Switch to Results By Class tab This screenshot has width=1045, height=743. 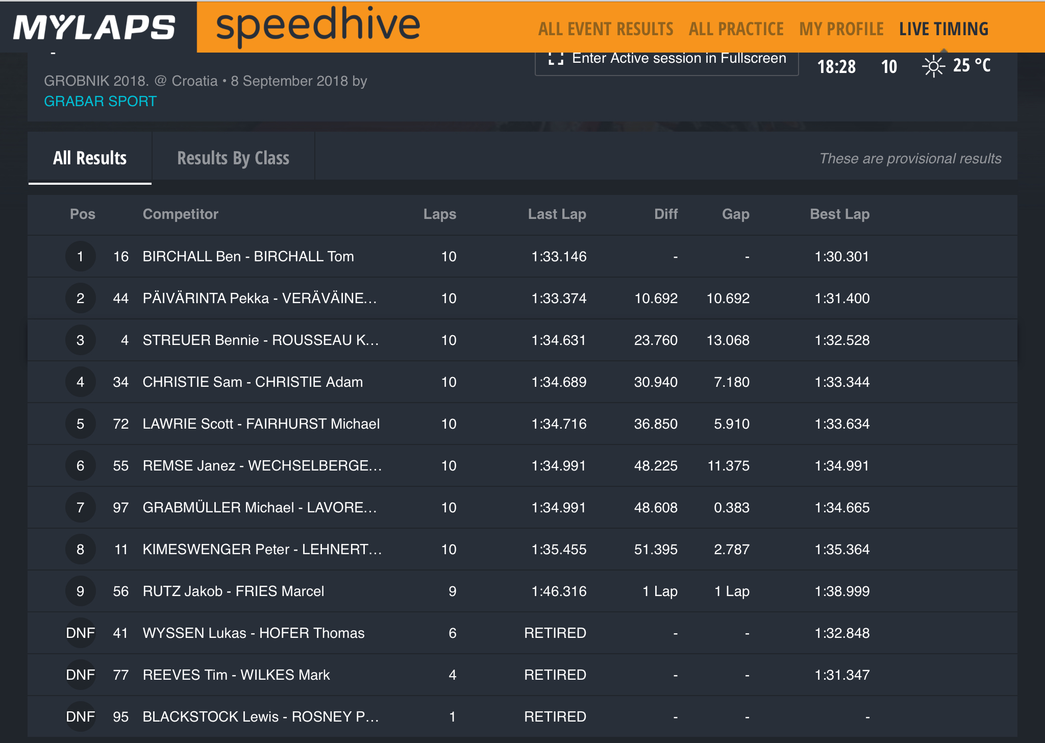(x=233, y=158)
